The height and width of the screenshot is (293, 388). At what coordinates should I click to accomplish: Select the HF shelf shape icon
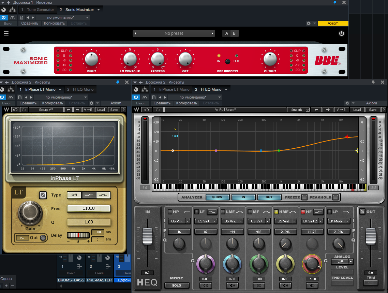point(319,211)
